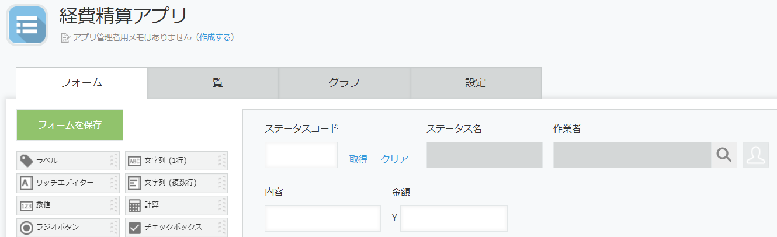Switch to the 一覧 tab

pos(213,83)
